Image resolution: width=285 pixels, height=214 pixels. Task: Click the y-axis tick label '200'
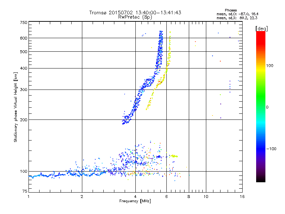pyautogui.click(x=24, y=120)
